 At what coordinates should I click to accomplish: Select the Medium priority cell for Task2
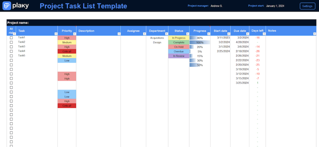[67, 43]
